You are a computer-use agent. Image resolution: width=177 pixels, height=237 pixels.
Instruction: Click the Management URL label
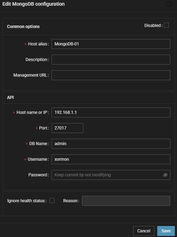(x=31, y=75)
